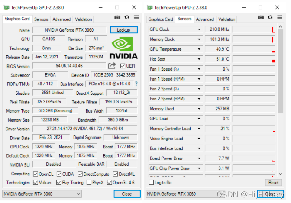Toggle OpenGL 4.6 checkbox
Viewport: 291px width, 203px height.
coord(110,183)
